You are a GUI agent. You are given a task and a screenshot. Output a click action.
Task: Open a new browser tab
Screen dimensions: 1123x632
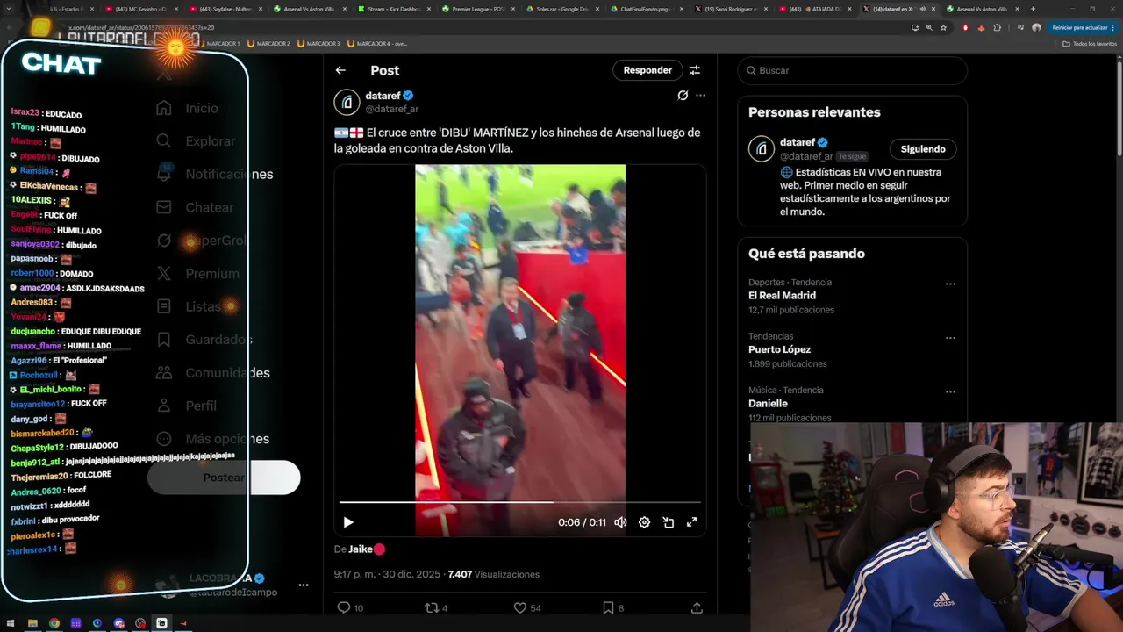coord(1033,9)
